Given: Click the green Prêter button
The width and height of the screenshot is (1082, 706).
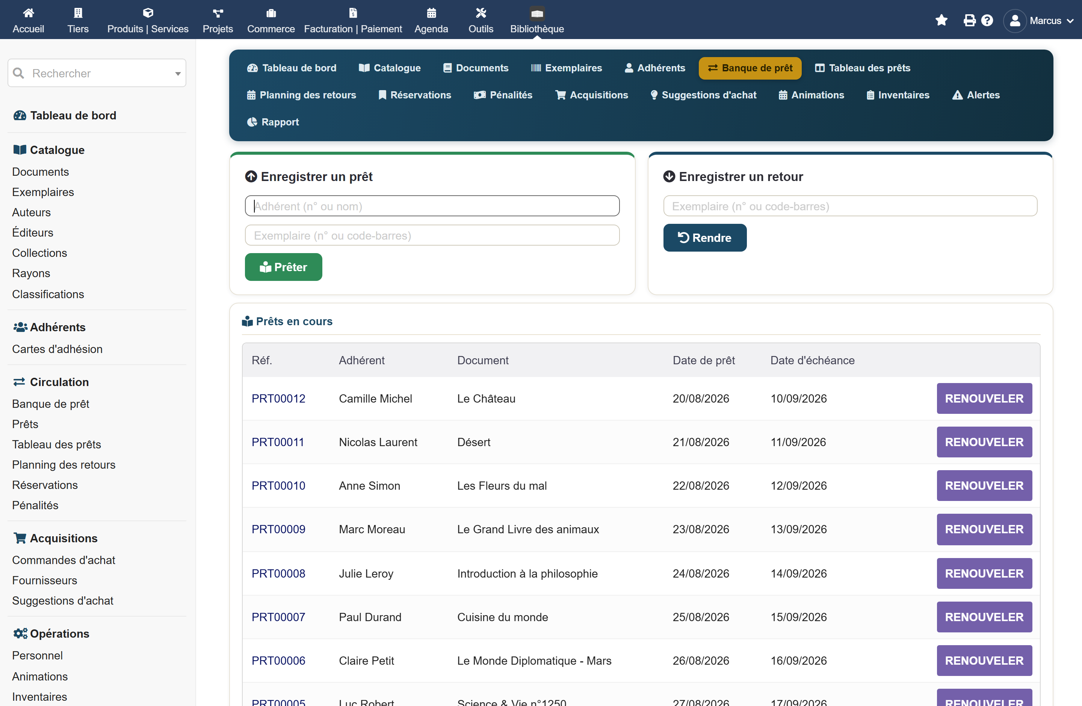Looking at the screenshot, I should click(x=283, y=267).
